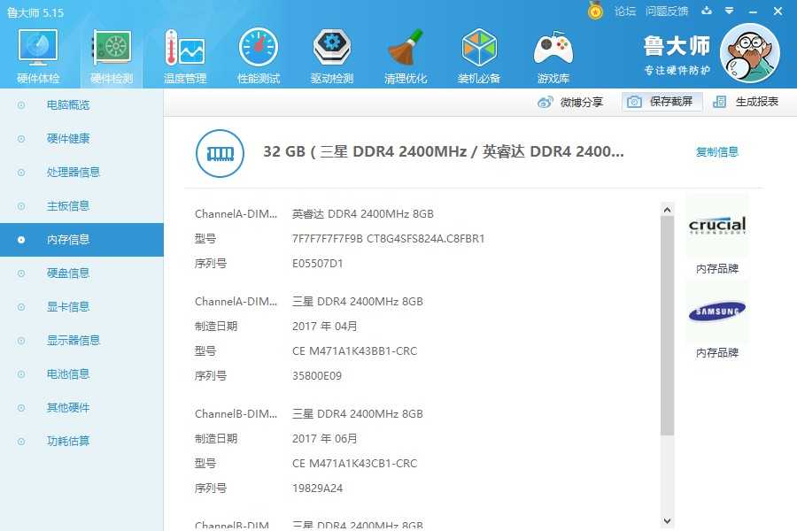Click 复制信息 copy info link
The image size is (797, 531).
716,152
